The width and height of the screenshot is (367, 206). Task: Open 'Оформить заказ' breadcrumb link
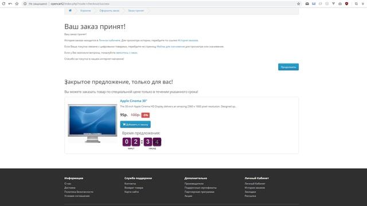tap(110, 11)
